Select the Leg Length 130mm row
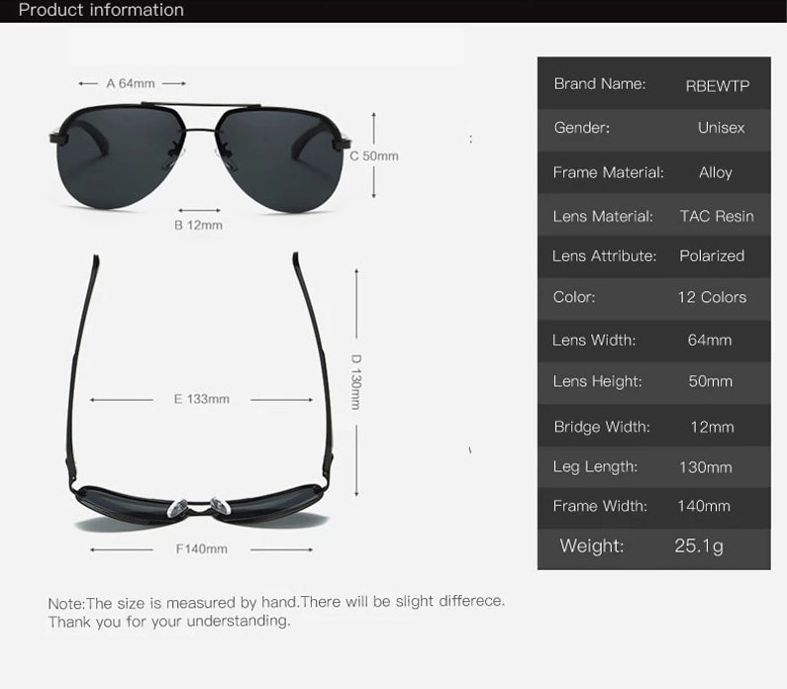Image resolution: width=787 pixels, height=689 pixels. [653, 466]
